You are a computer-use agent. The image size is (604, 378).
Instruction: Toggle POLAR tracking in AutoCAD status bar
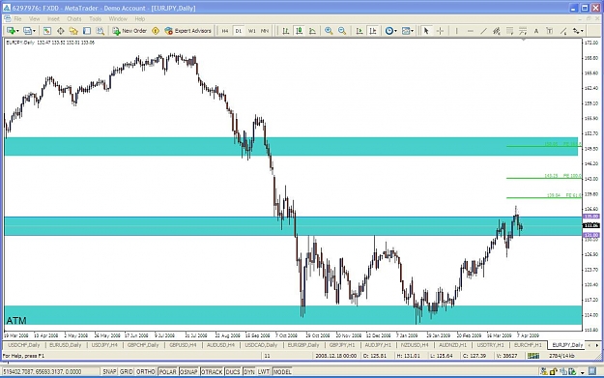[x=168, y=372]
